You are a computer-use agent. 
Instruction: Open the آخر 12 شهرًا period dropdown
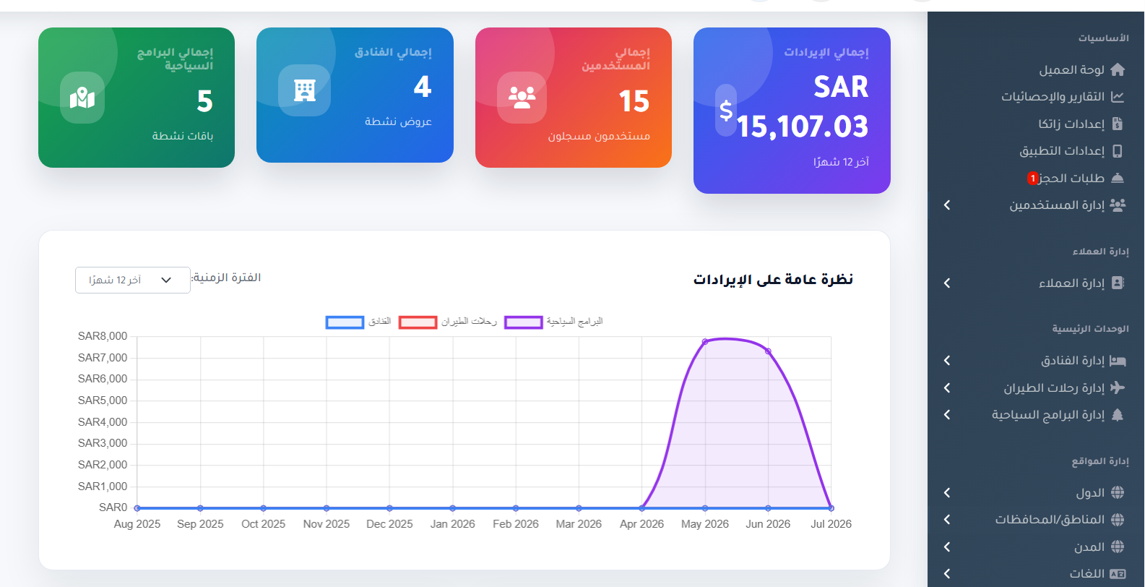click(x=133, y=280)
